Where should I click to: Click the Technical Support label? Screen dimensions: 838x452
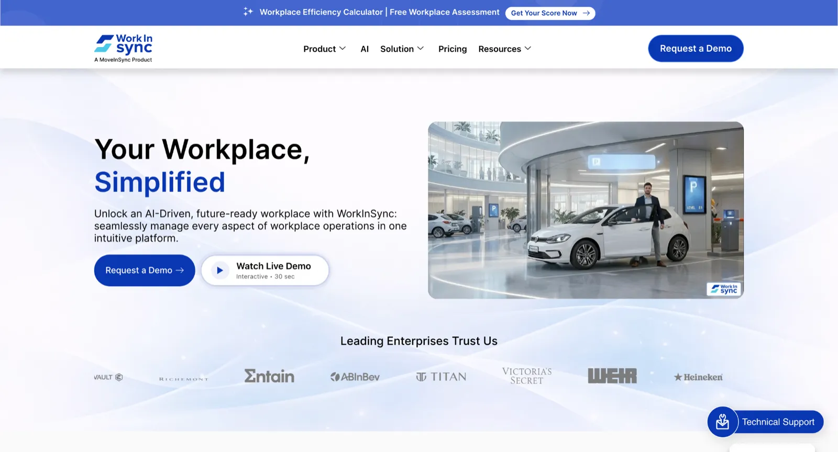(x=778, y=422)
